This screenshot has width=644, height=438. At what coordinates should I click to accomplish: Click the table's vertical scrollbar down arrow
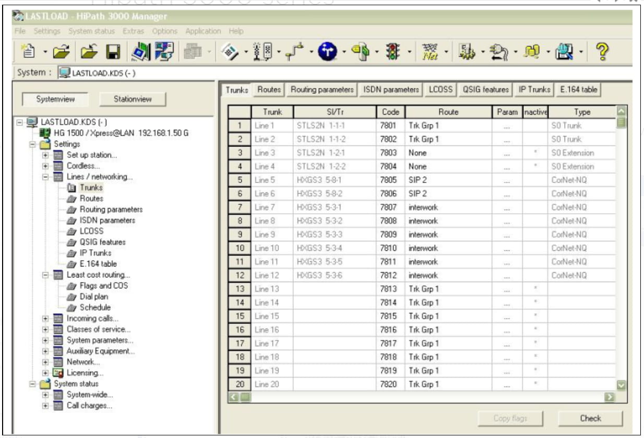pyautogui.click(x=621, y=385)
